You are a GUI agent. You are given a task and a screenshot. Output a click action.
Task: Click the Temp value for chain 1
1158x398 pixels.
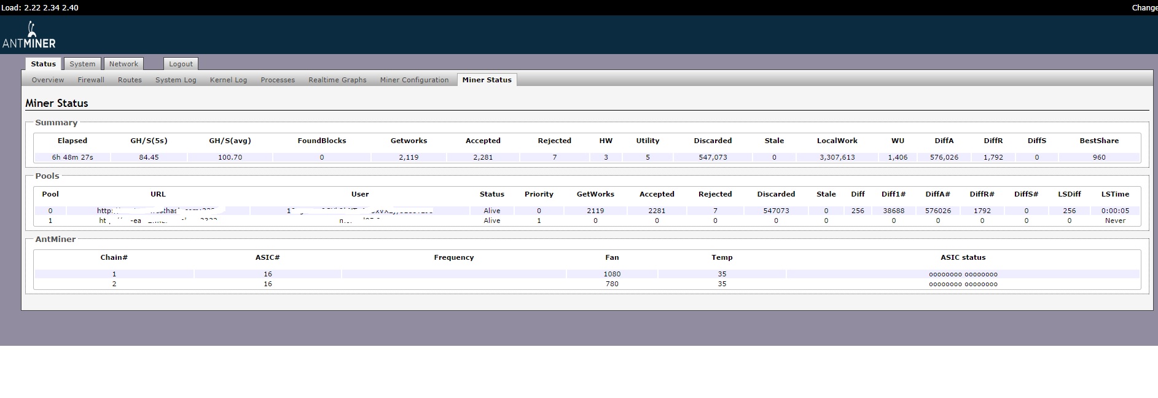[722, 274]
